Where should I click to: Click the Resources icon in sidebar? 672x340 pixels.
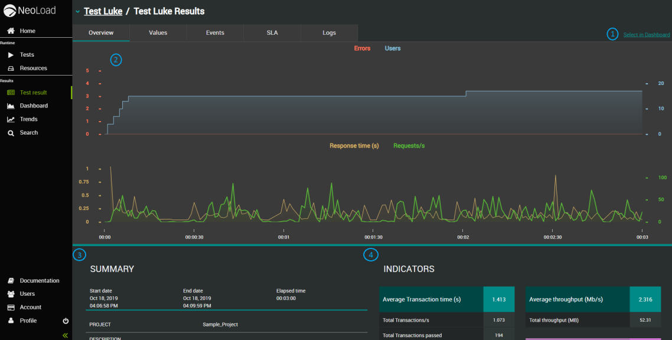point(11,68)
